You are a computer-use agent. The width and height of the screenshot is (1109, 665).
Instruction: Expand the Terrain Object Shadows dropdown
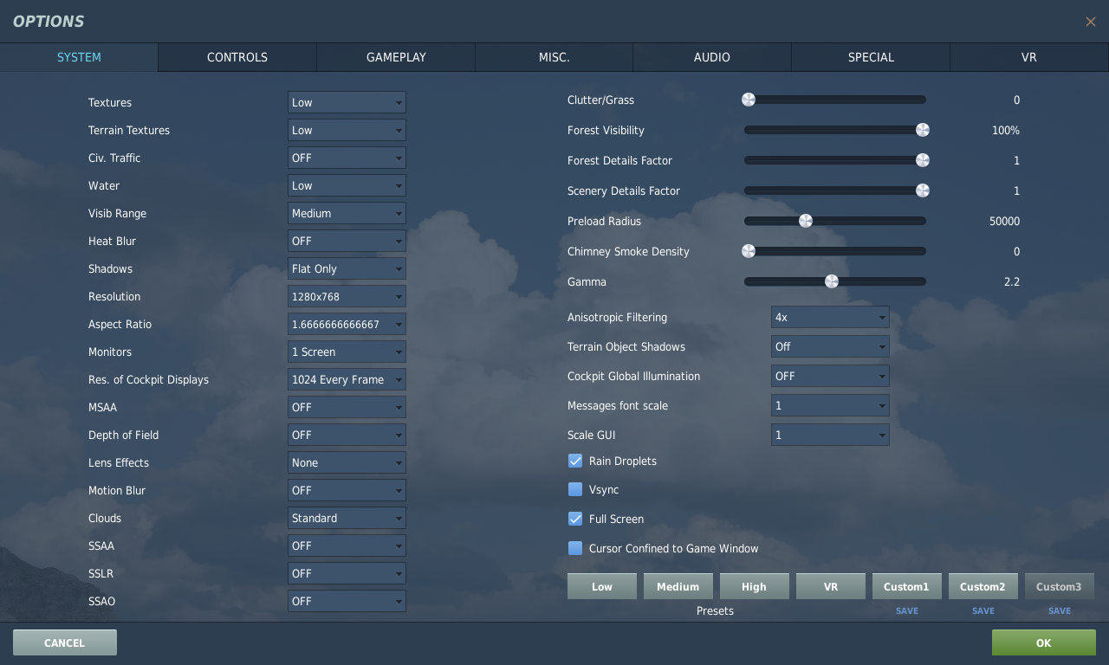[x=830, y=346]
